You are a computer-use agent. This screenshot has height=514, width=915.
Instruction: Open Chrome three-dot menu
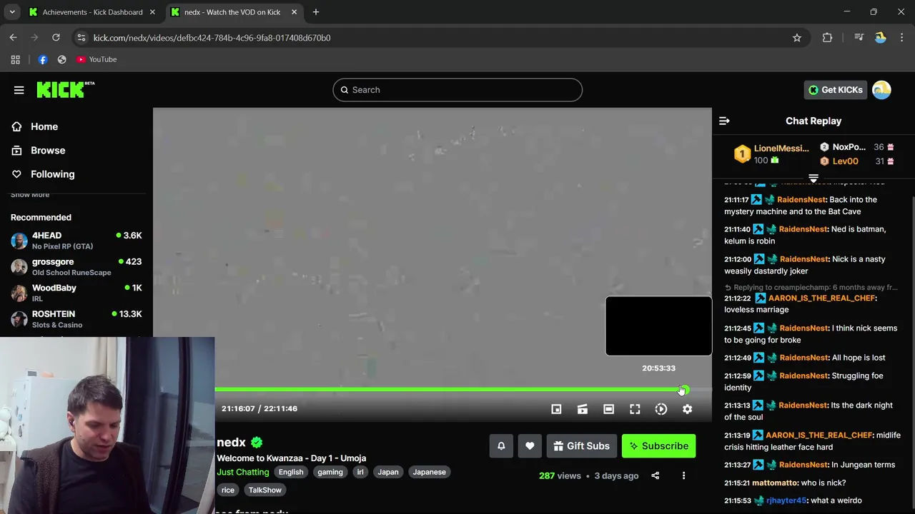click(x=902, y=38)
